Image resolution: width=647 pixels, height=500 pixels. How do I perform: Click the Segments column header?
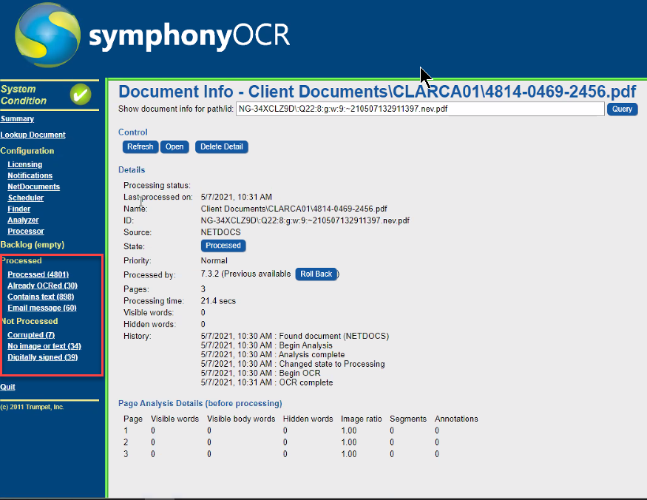[x=408, y=419]
